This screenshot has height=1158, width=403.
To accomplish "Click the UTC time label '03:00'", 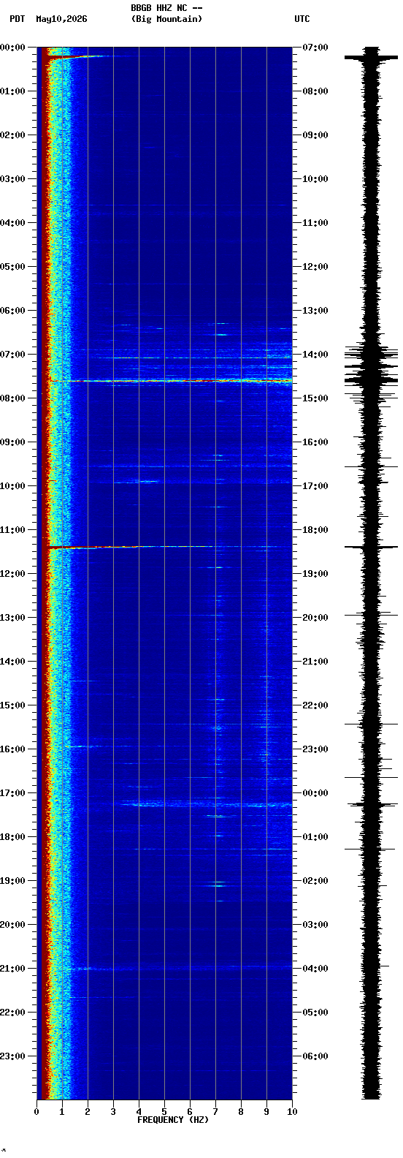I will click(315, 925).
